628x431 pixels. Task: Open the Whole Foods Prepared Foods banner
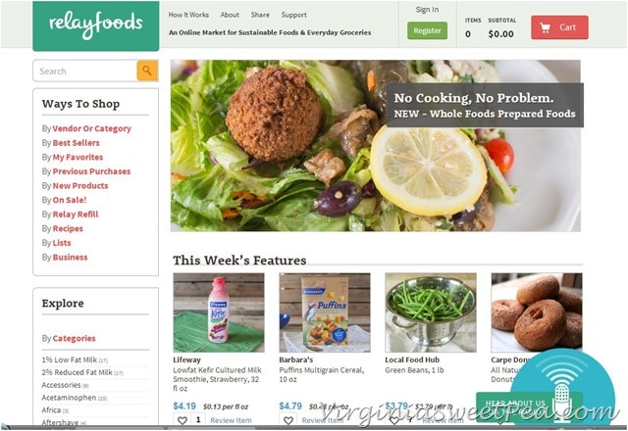(375, 146)
